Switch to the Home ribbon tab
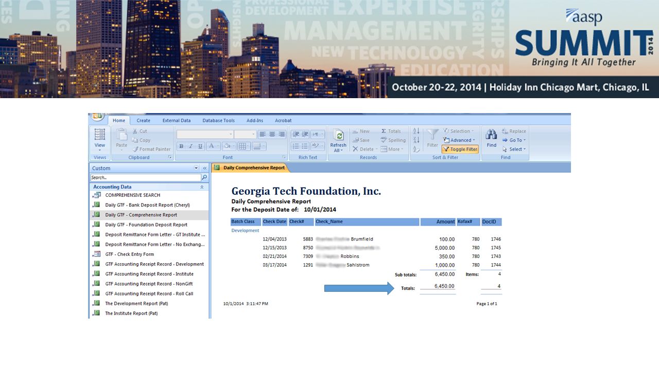 tap(119, 120)
